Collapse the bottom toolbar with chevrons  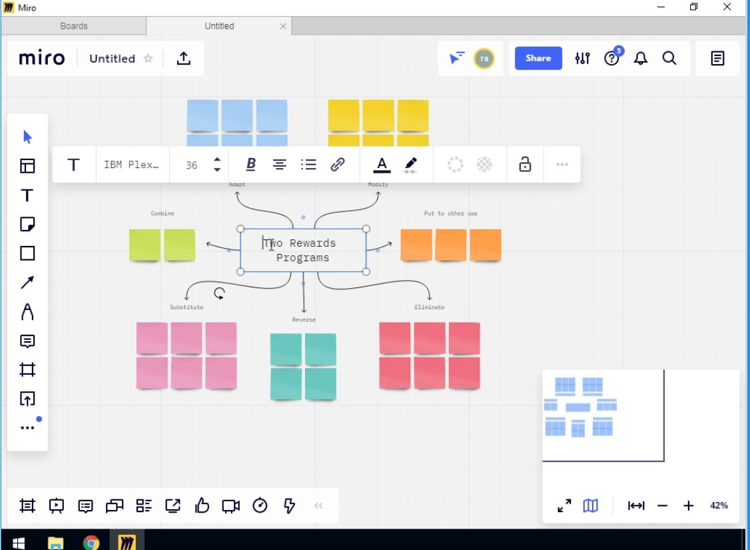[x=318, y=505]
